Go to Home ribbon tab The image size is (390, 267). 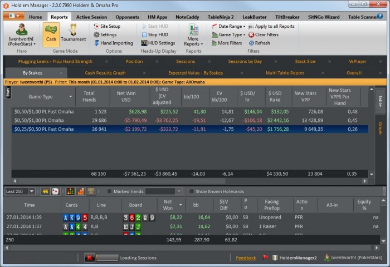click(36, 17)
